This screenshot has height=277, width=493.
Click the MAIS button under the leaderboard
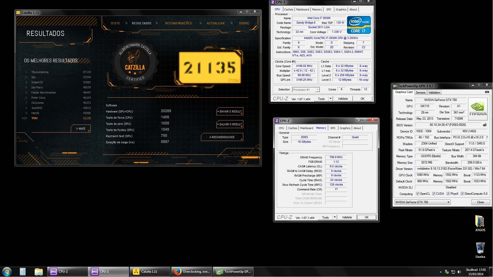point(81,129)
